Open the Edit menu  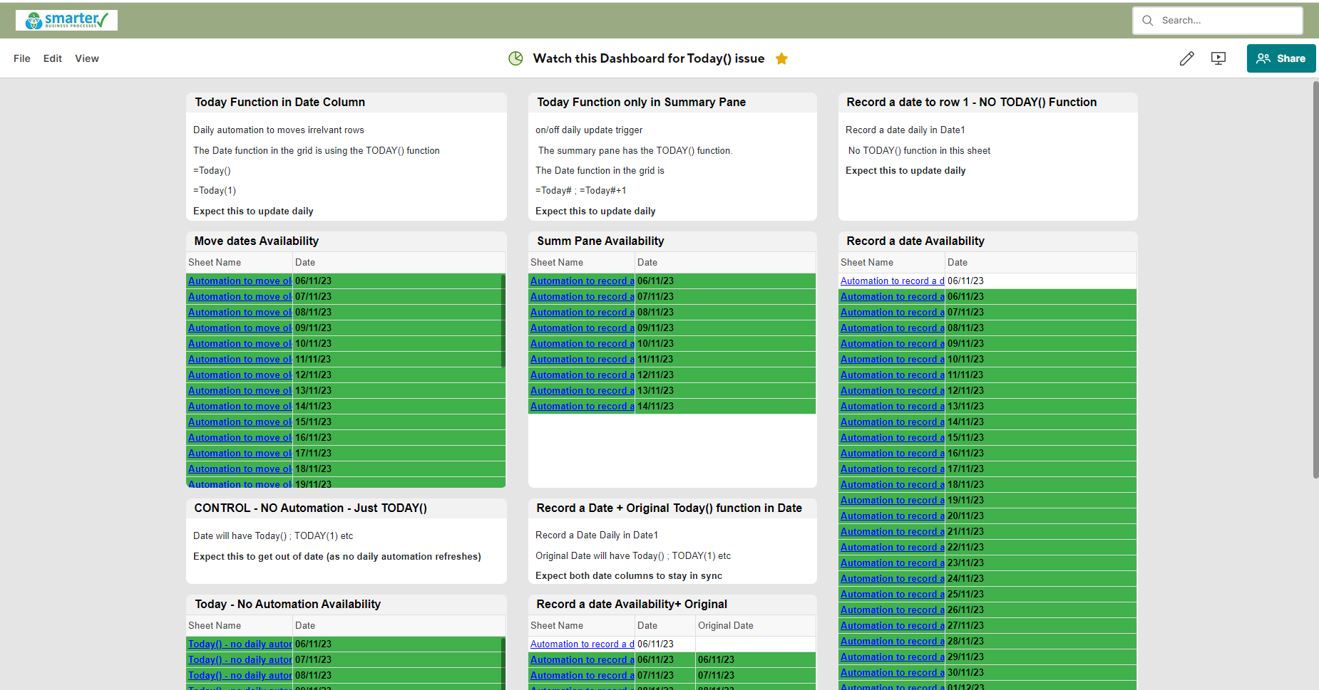click(53, 58)
